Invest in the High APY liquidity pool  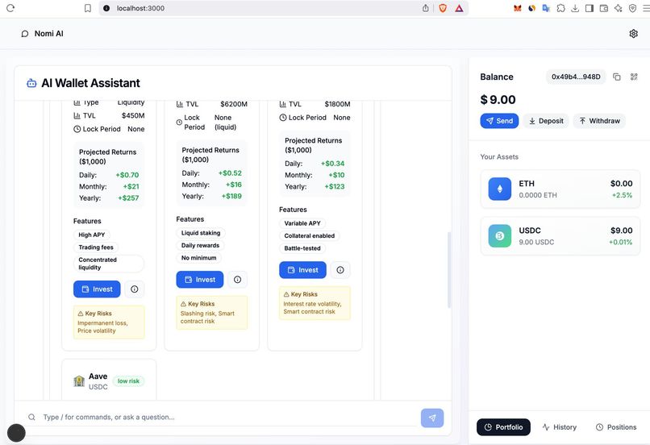(x=97, y=289)
